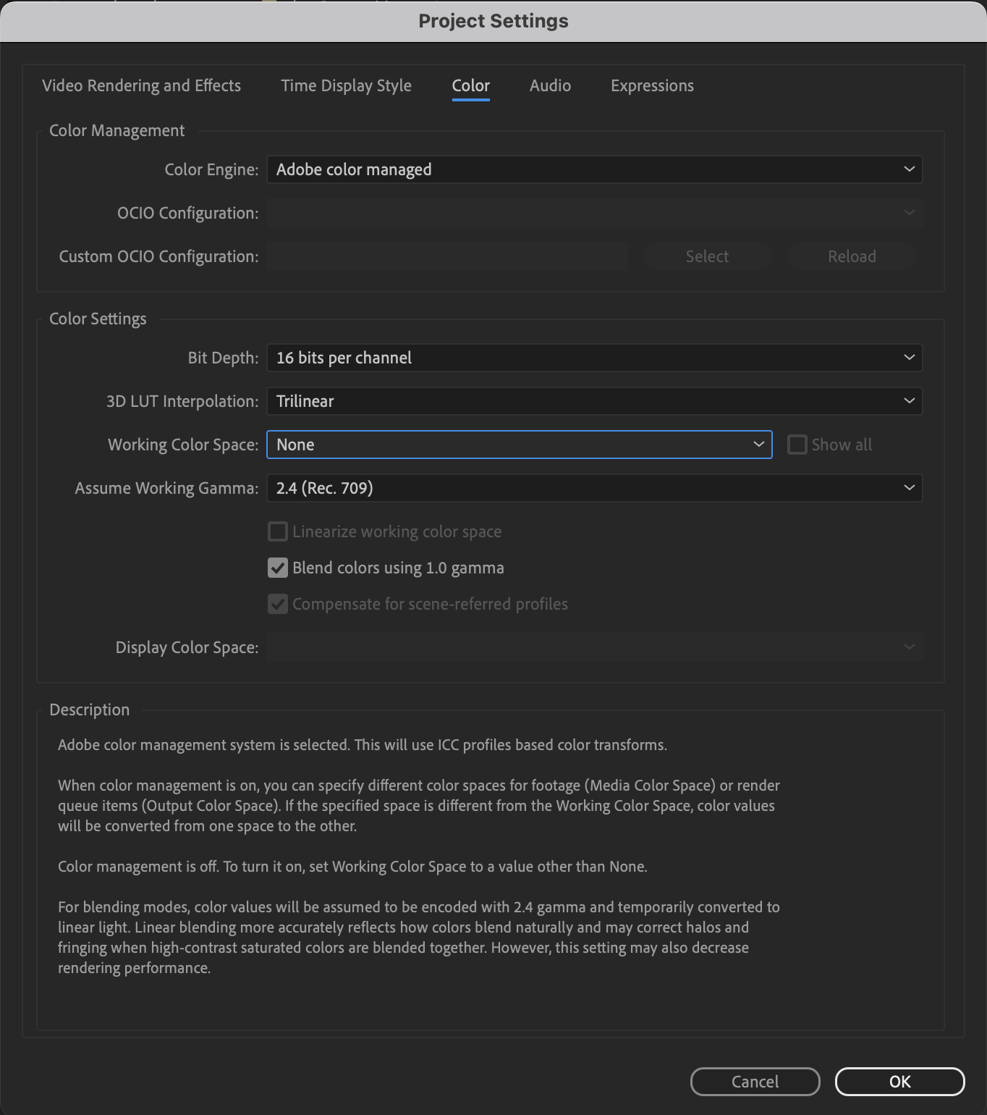Switch to Time Display Style settings

pos(346,85)
